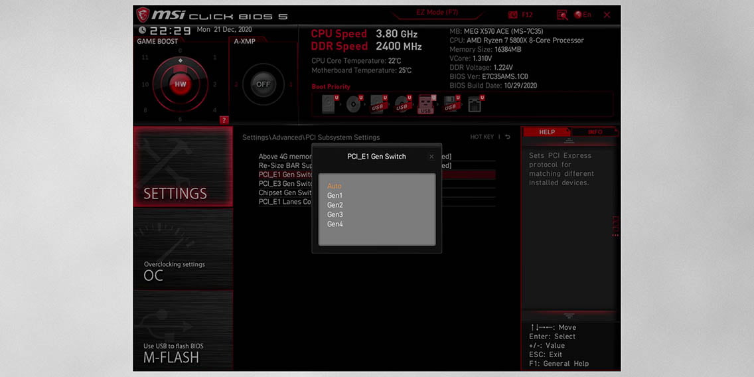Click the DDR Voltage 1.224V reading
Viewport: 754px width, 377px height.
[x=481, y=68]
